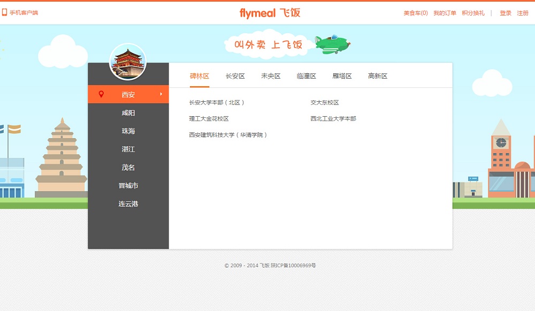This screenshot has width=535, height=311.
Task: Select the red location pin beside 西安
Action: 101,94
